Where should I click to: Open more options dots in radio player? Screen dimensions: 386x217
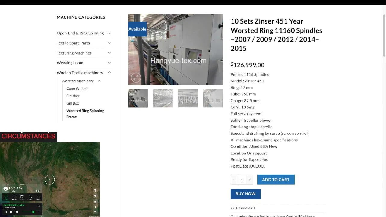pos(39,212)
